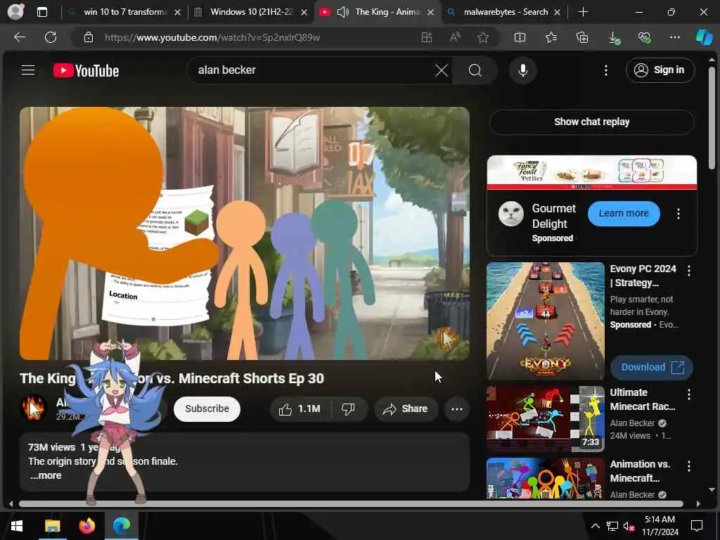The image size is (720, 540).
Task: Click Sign in on YouTube
Action: pyautogui.click(x=660, y=70)
